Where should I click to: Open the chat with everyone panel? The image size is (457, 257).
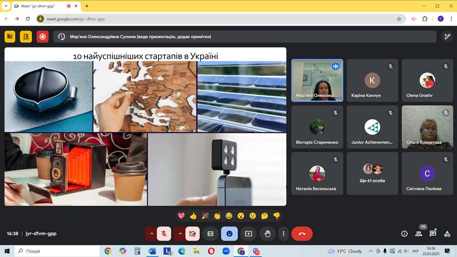tap(433, 234)
